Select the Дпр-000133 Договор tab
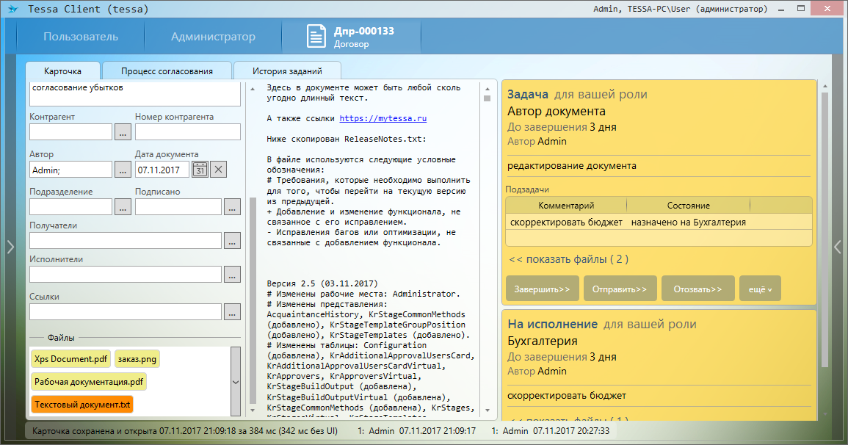This screenshot has width=848, height=445. (352, 37)
